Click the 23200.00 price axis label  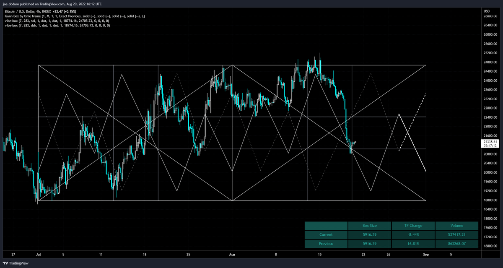tap(490, 99)
